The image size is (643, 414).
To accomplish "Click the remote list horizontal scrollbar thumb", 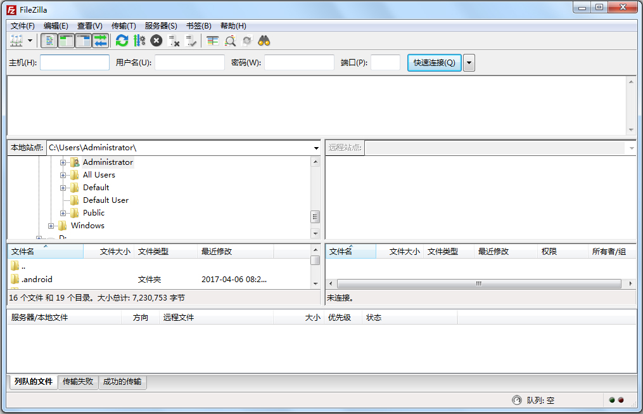I will [479, 283].
